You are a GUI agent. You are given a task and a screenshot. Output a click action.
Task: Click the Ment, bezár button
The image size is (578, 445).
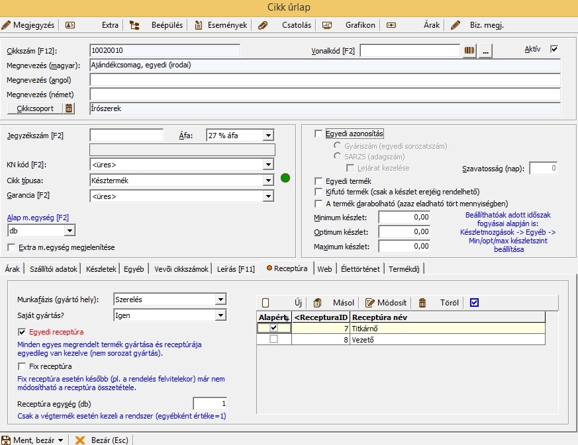click(32, 440)
